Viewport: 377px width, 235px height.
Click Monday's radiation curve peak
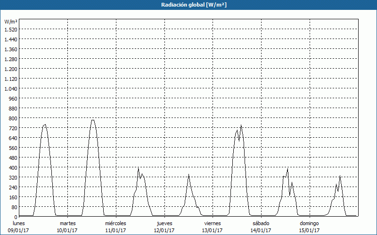(45, 125)
